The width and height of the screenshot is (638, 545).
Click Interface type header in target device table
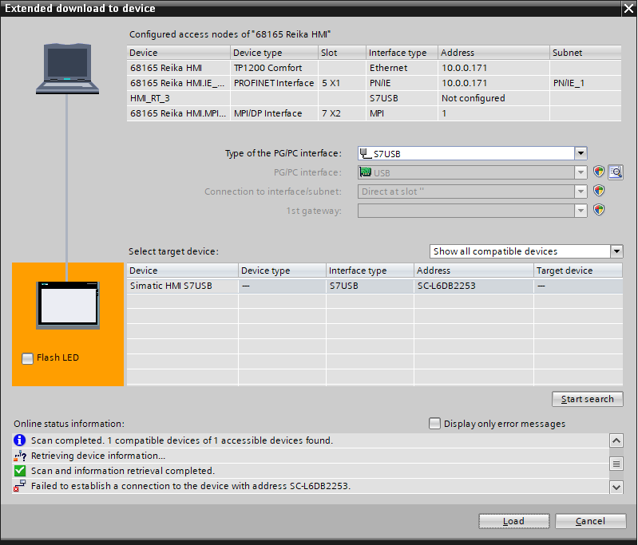(370, 271)
